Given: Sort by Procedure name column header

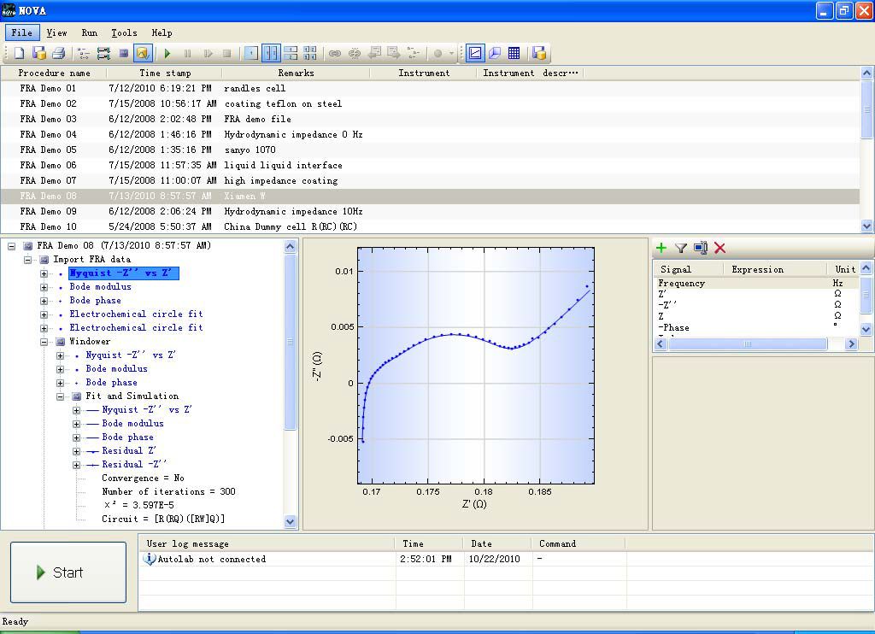Looking at the screenshot, I should 54,73.
